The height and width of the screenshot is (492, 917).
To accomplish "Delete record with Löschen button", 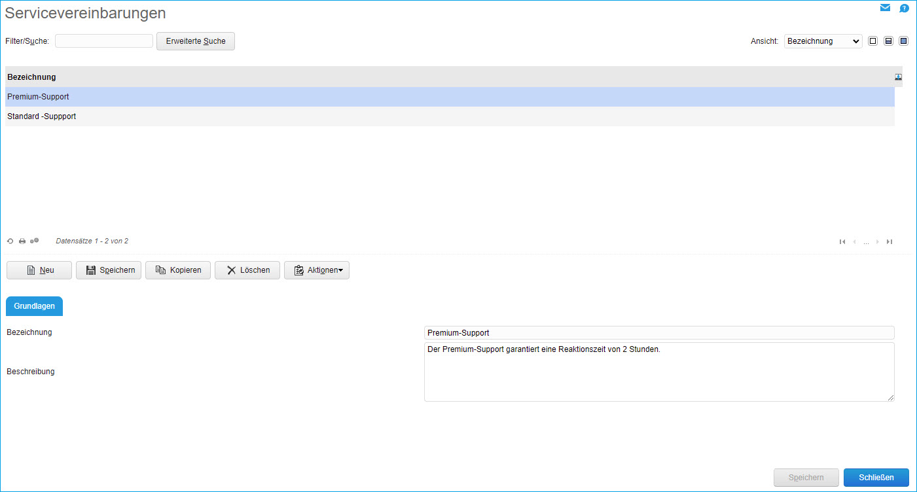I will [x=247, y=270].
